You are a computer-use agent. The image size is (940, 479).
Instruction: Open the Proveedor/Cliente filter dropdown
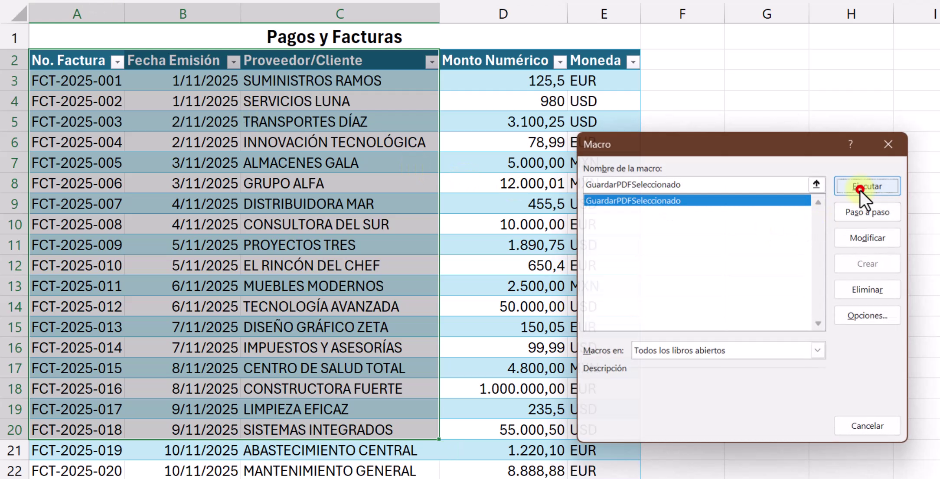(431, 62)
